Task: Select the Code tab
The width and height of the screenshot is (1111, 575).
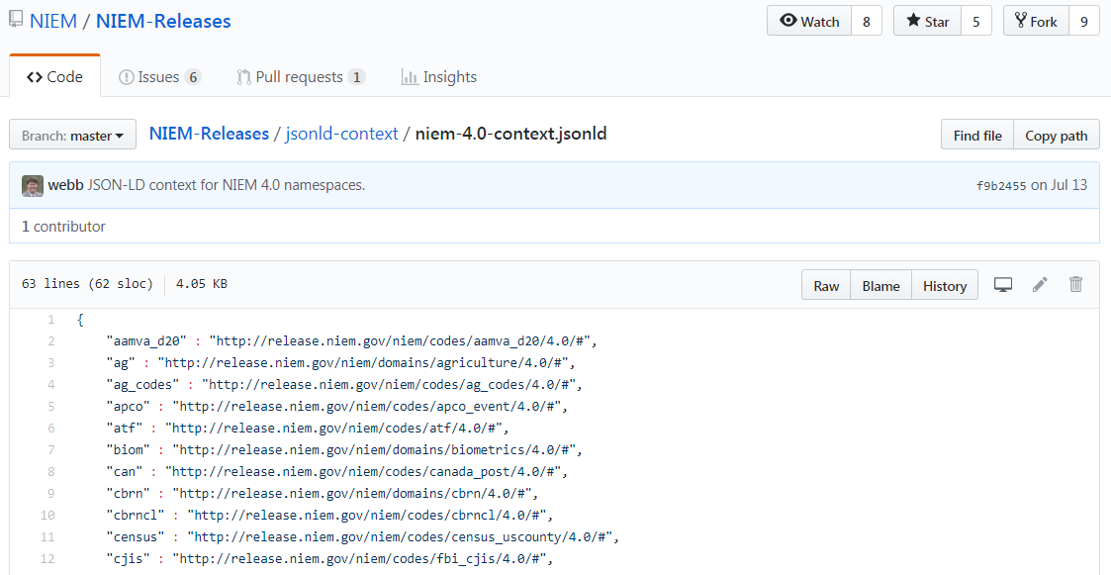Action: (x=55, y=77)
